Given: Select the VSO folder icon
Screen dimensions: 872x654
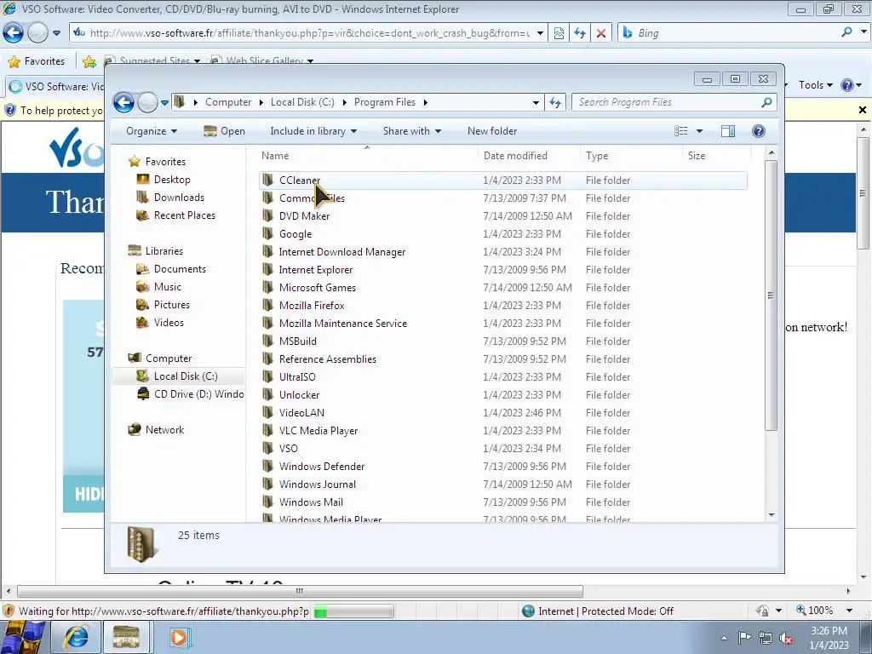Looking at the screenshot, I should click(x=268, y=448).
